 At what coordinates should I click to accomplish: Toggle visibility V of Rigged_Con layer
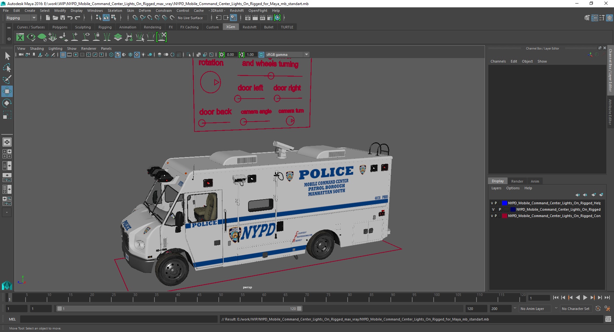point(492,216)
